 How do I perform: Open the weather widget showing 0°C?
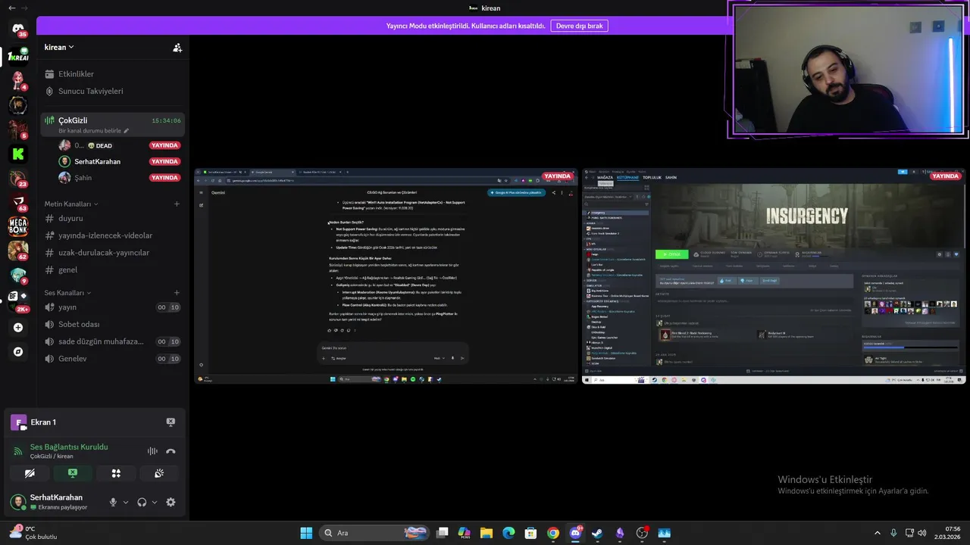(33, 533)
